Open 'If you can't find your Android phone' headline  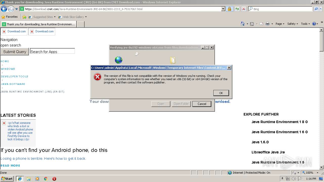click(54, 150)
